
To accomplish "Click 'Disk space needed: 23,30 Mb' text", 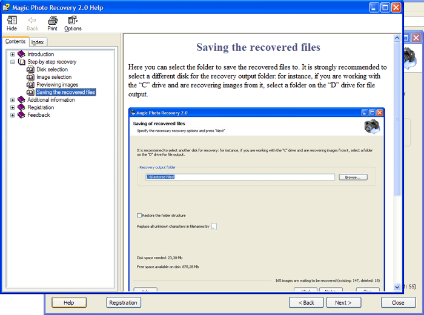I will tap(159, 257).
